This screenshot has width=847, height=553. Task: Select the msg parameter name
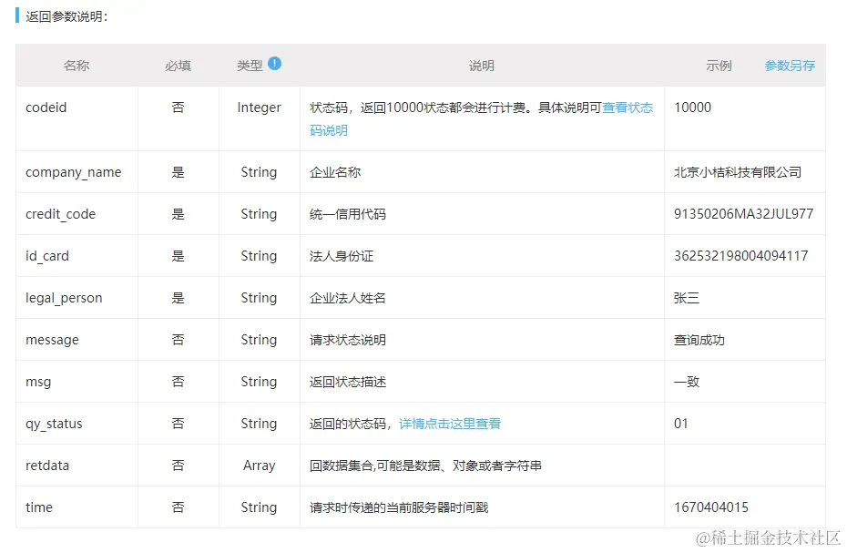(x=38, y=383)
